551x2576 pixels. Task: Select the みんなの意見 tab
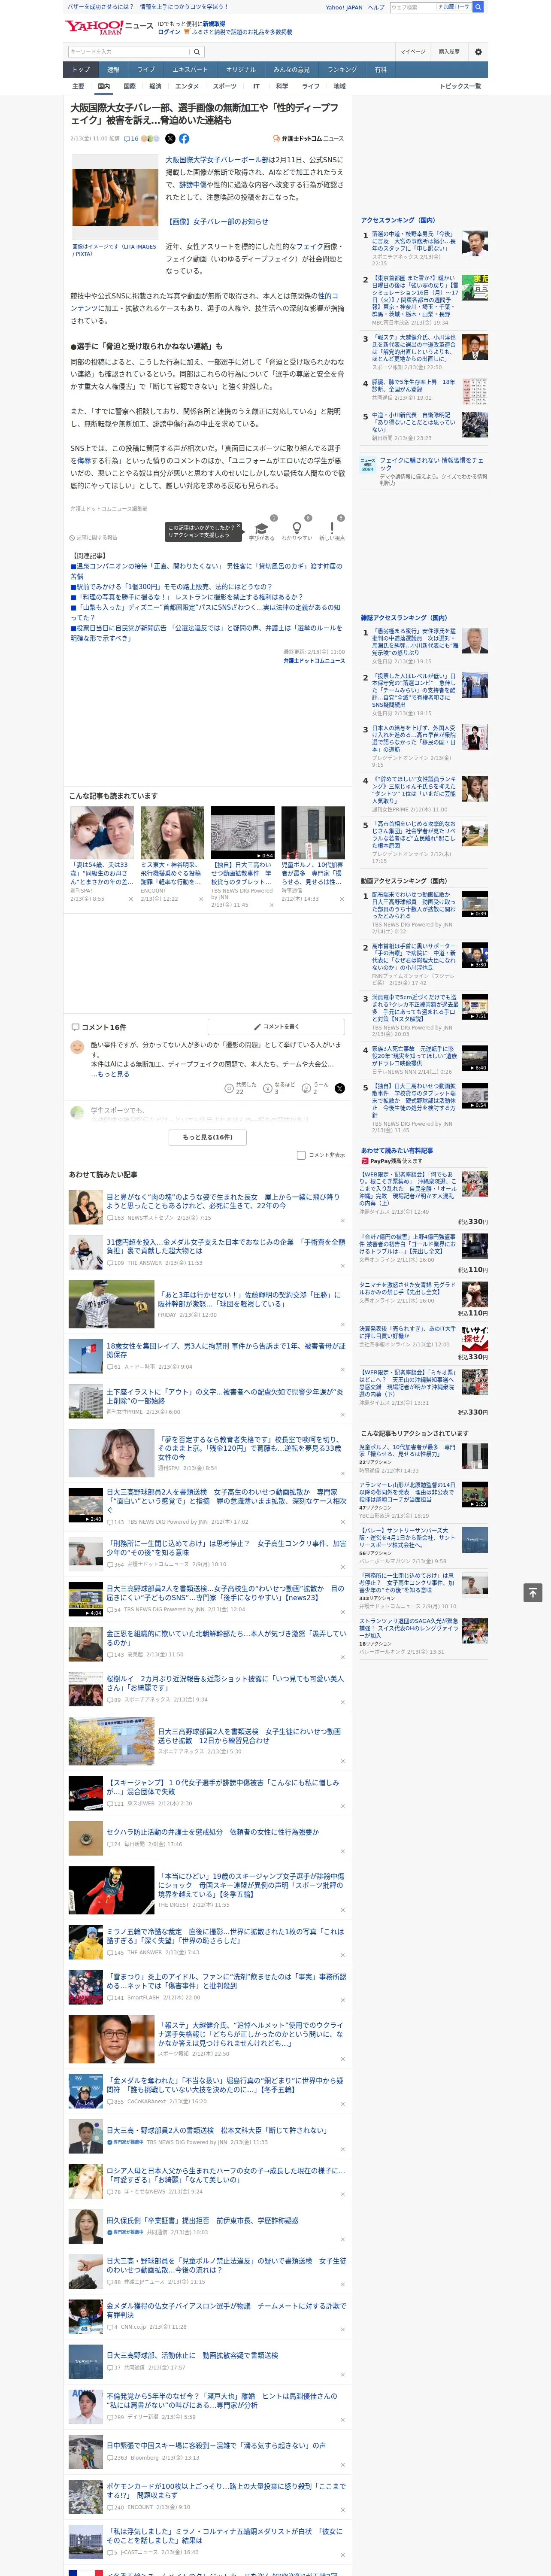pos(292,70)
